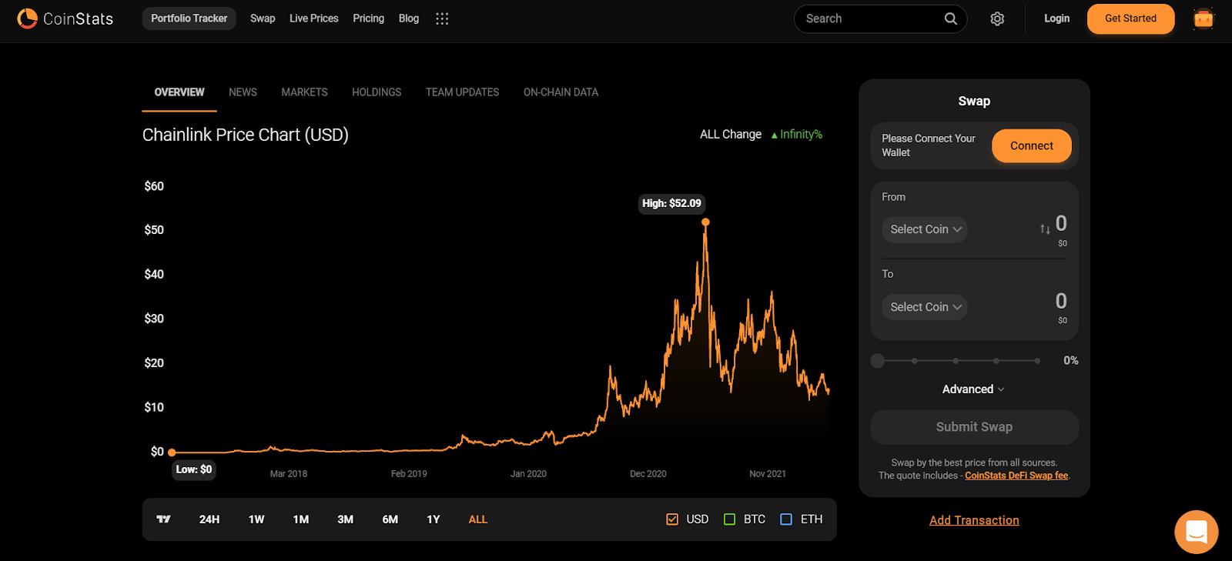
Task: Select the ALL time range
Action: [x=478, y=519]
